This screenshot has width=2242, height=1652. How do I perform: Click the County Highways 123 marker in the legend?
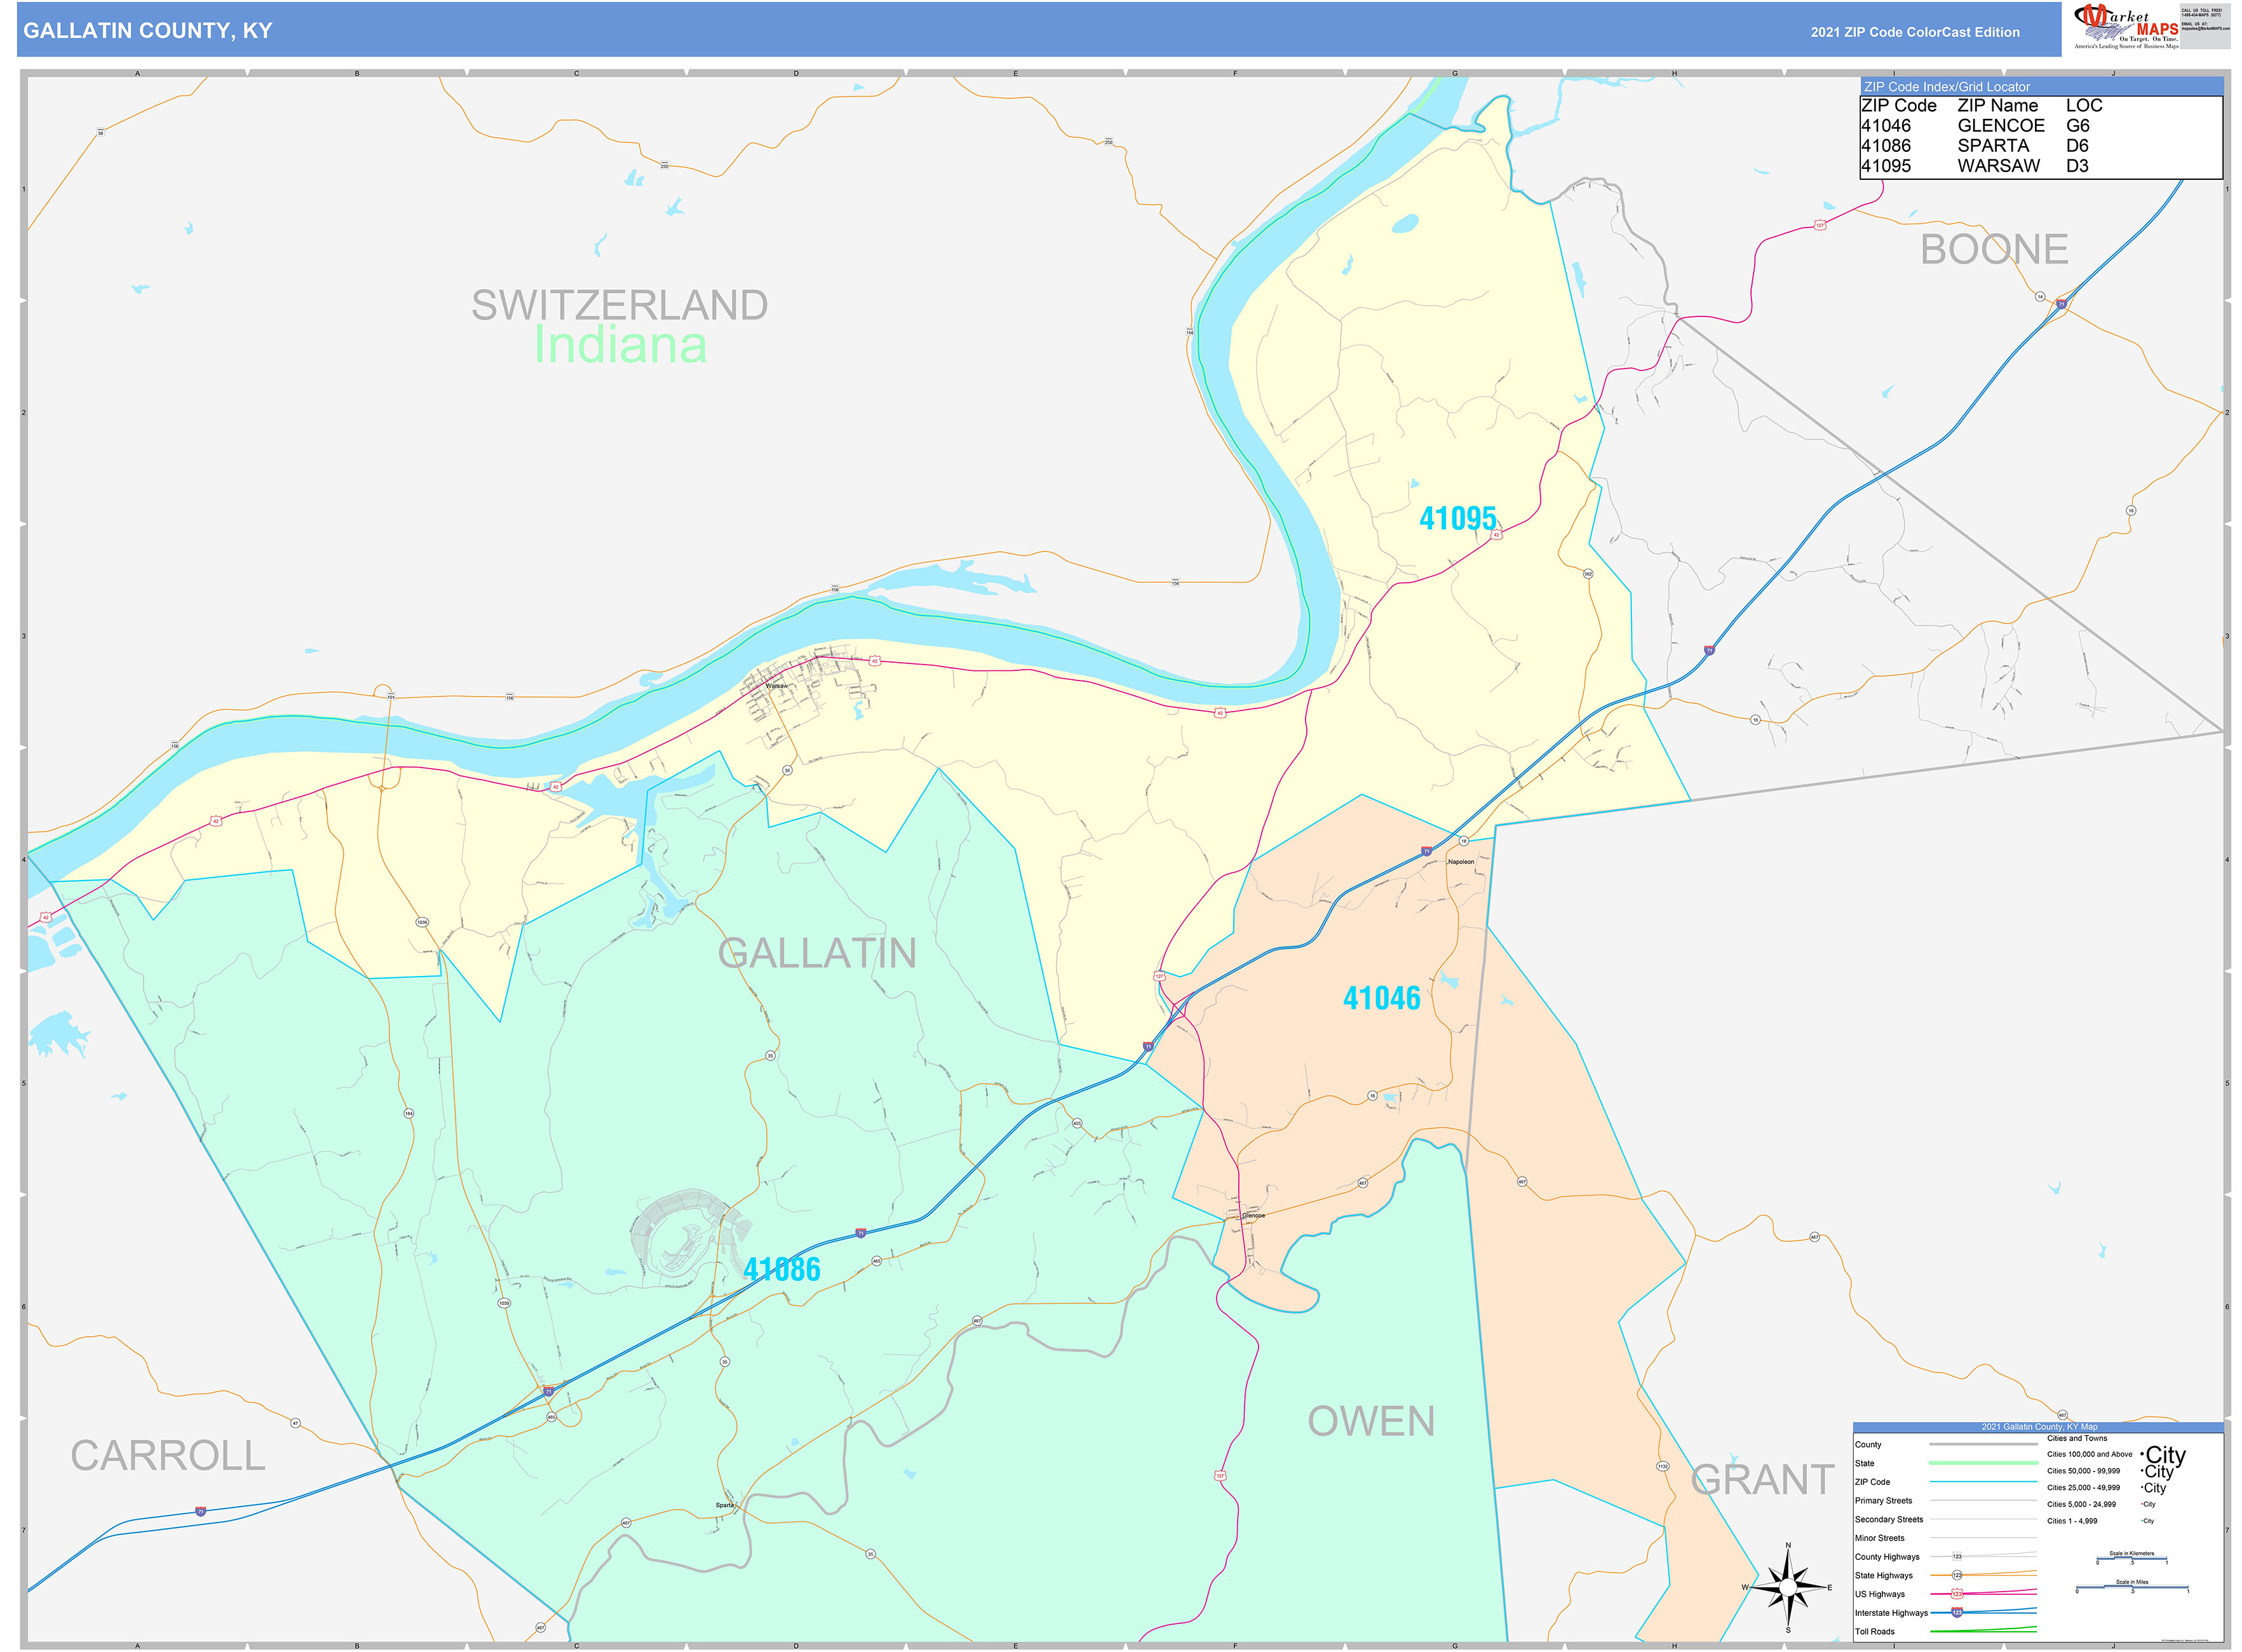pyautogui.click(x=1957, y=1557)
